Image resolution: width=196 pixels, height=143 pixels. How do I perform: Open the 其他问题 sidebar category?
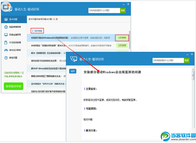coord(14,58)
